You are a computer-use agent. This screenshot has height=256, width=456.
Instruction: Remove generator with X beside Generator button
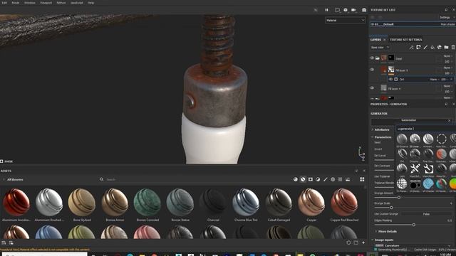450,120
